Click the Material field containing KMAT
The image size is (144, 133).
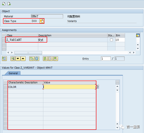[47, 16]
